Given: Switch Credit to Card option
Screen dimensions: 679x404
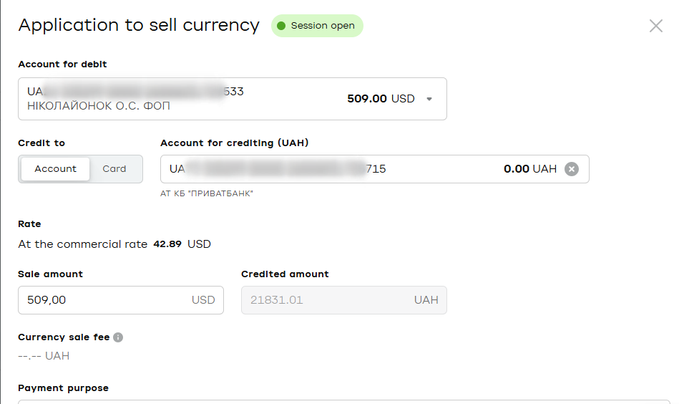Looking at the screenshot, I should point(114,169).
